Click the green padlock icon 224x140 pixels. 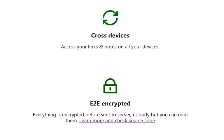pyautogui.click(x=110, y=86)
